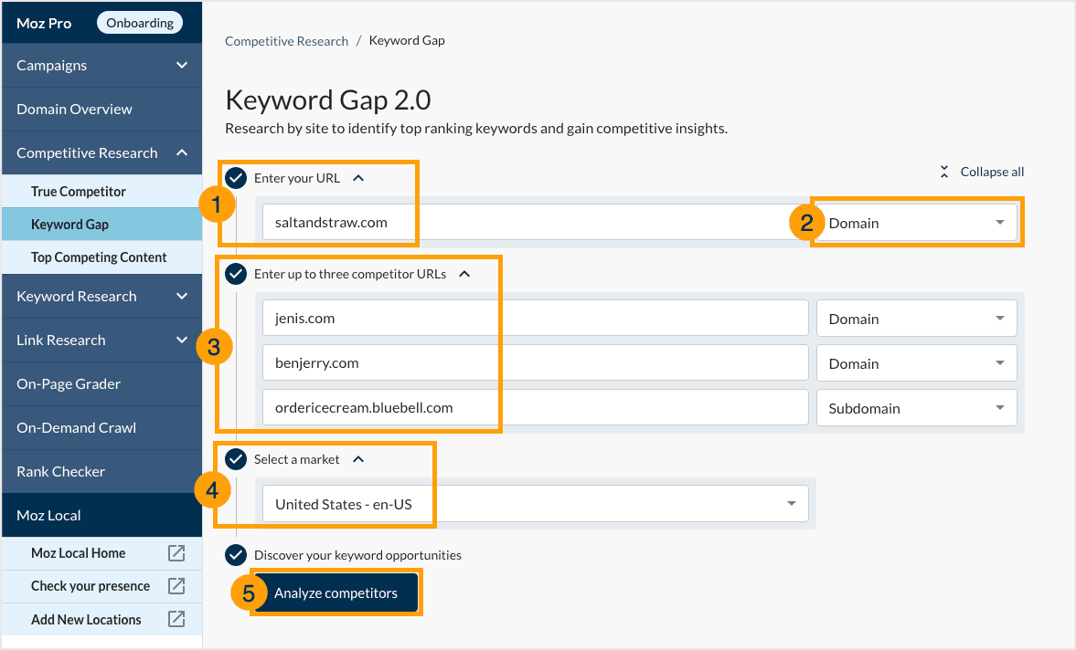Open Add New Locations external link icon
The image size is (1076, 650).
176,619
